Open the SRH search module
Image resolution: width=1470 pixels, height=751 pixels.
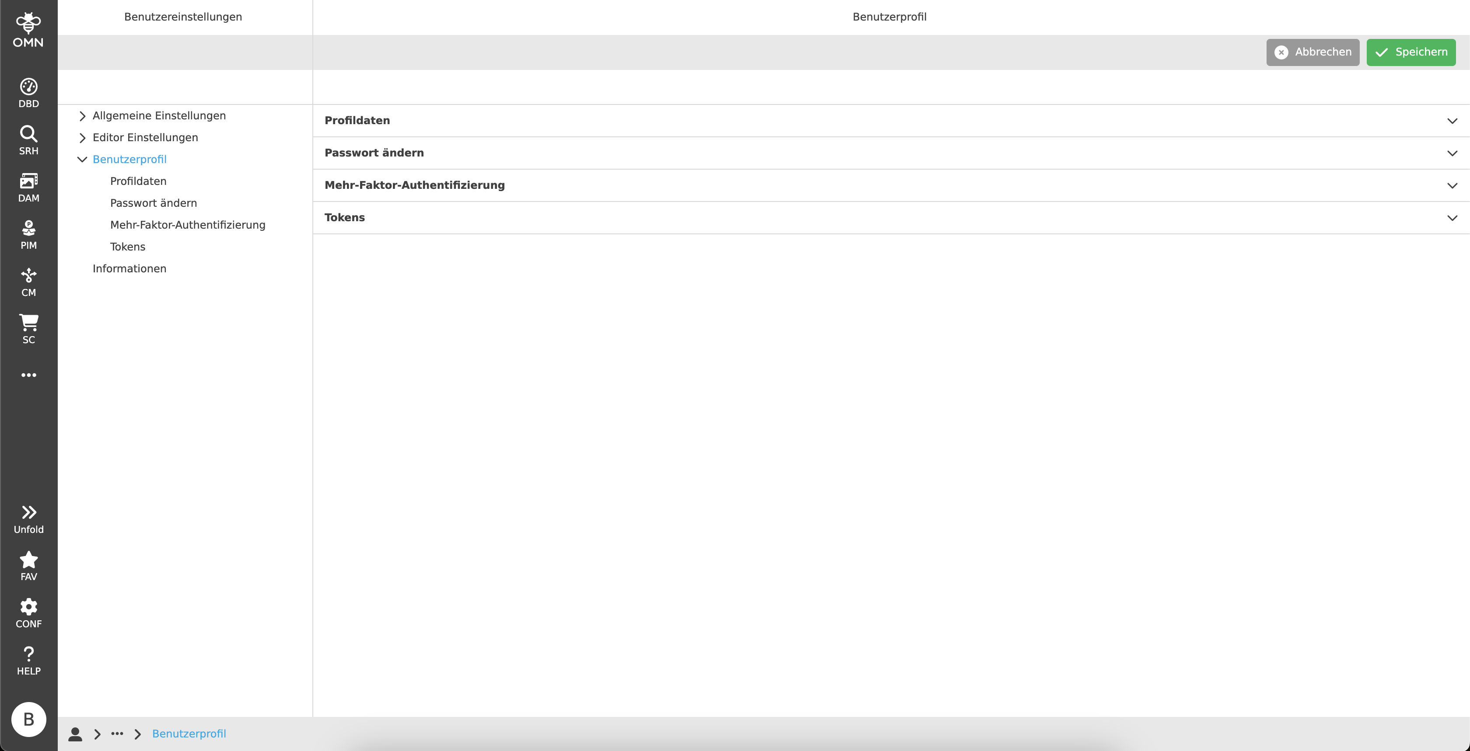(28, 140)
